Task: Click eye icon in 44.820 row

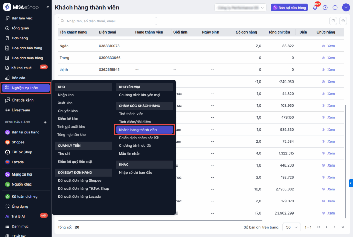Action: pyautogui.click(x=323, y=94)
